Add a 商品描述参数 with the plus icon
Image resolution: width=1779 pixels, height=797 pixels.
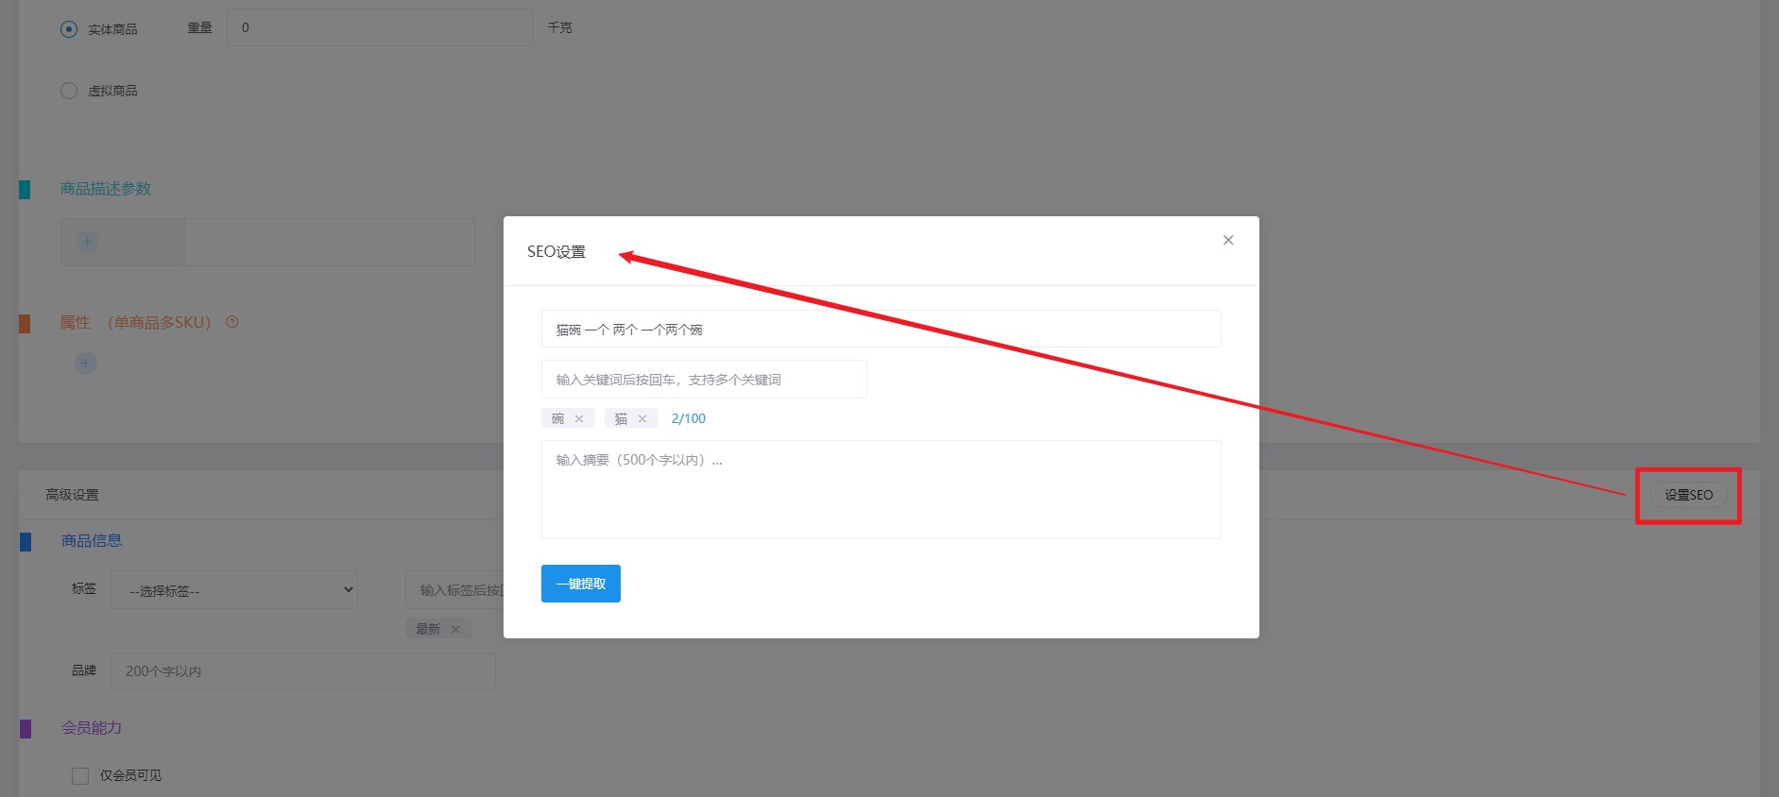click(87, 242)
